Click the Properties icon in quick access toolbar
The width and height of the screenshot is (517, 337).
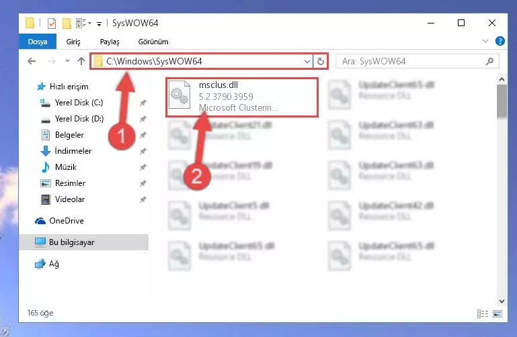click(x=52, y=23)
